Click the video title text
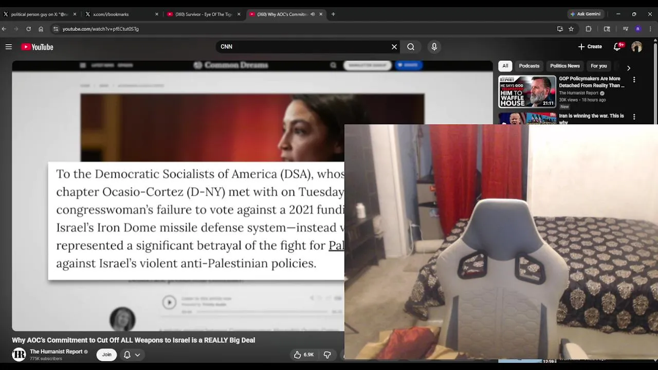This screenshot has height=370, width=658. tap(133, 340)
